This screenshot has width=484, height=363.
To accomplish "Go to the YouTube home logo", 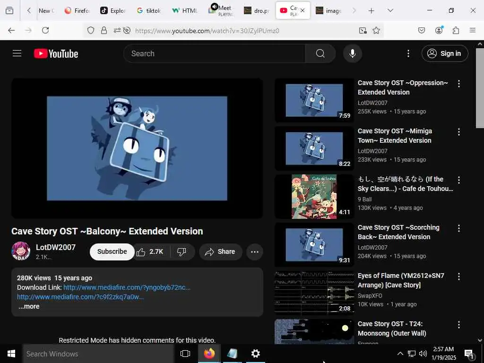I will coord(56,54).
